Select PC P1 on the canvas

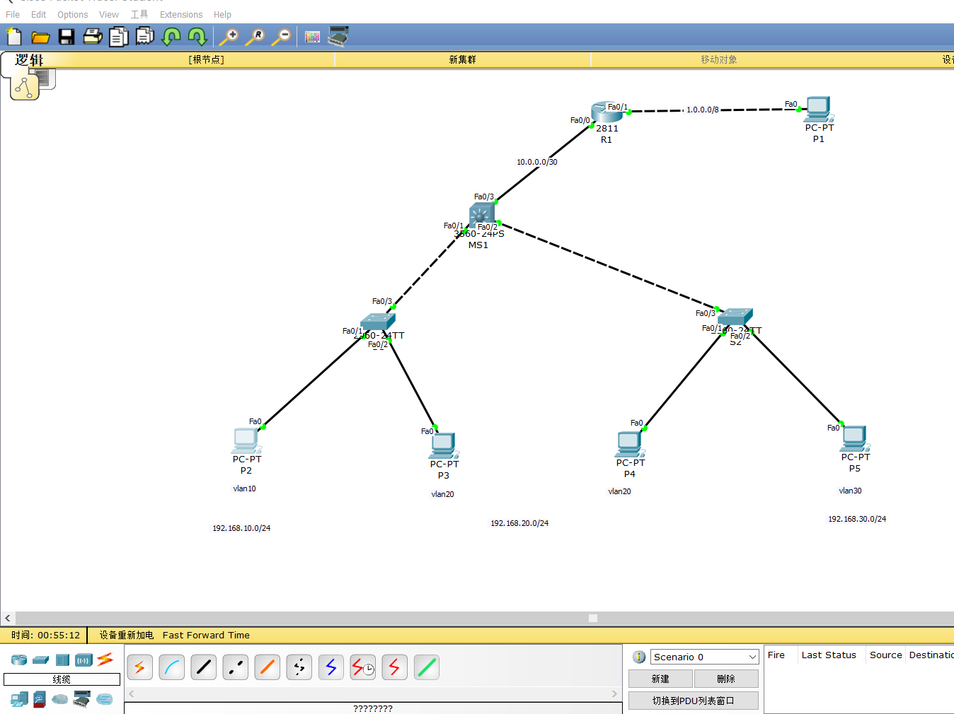819,110
